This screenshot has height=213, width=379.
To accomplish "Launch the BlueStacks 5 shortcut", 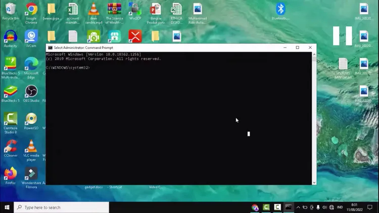I will [x=11, y=94].
